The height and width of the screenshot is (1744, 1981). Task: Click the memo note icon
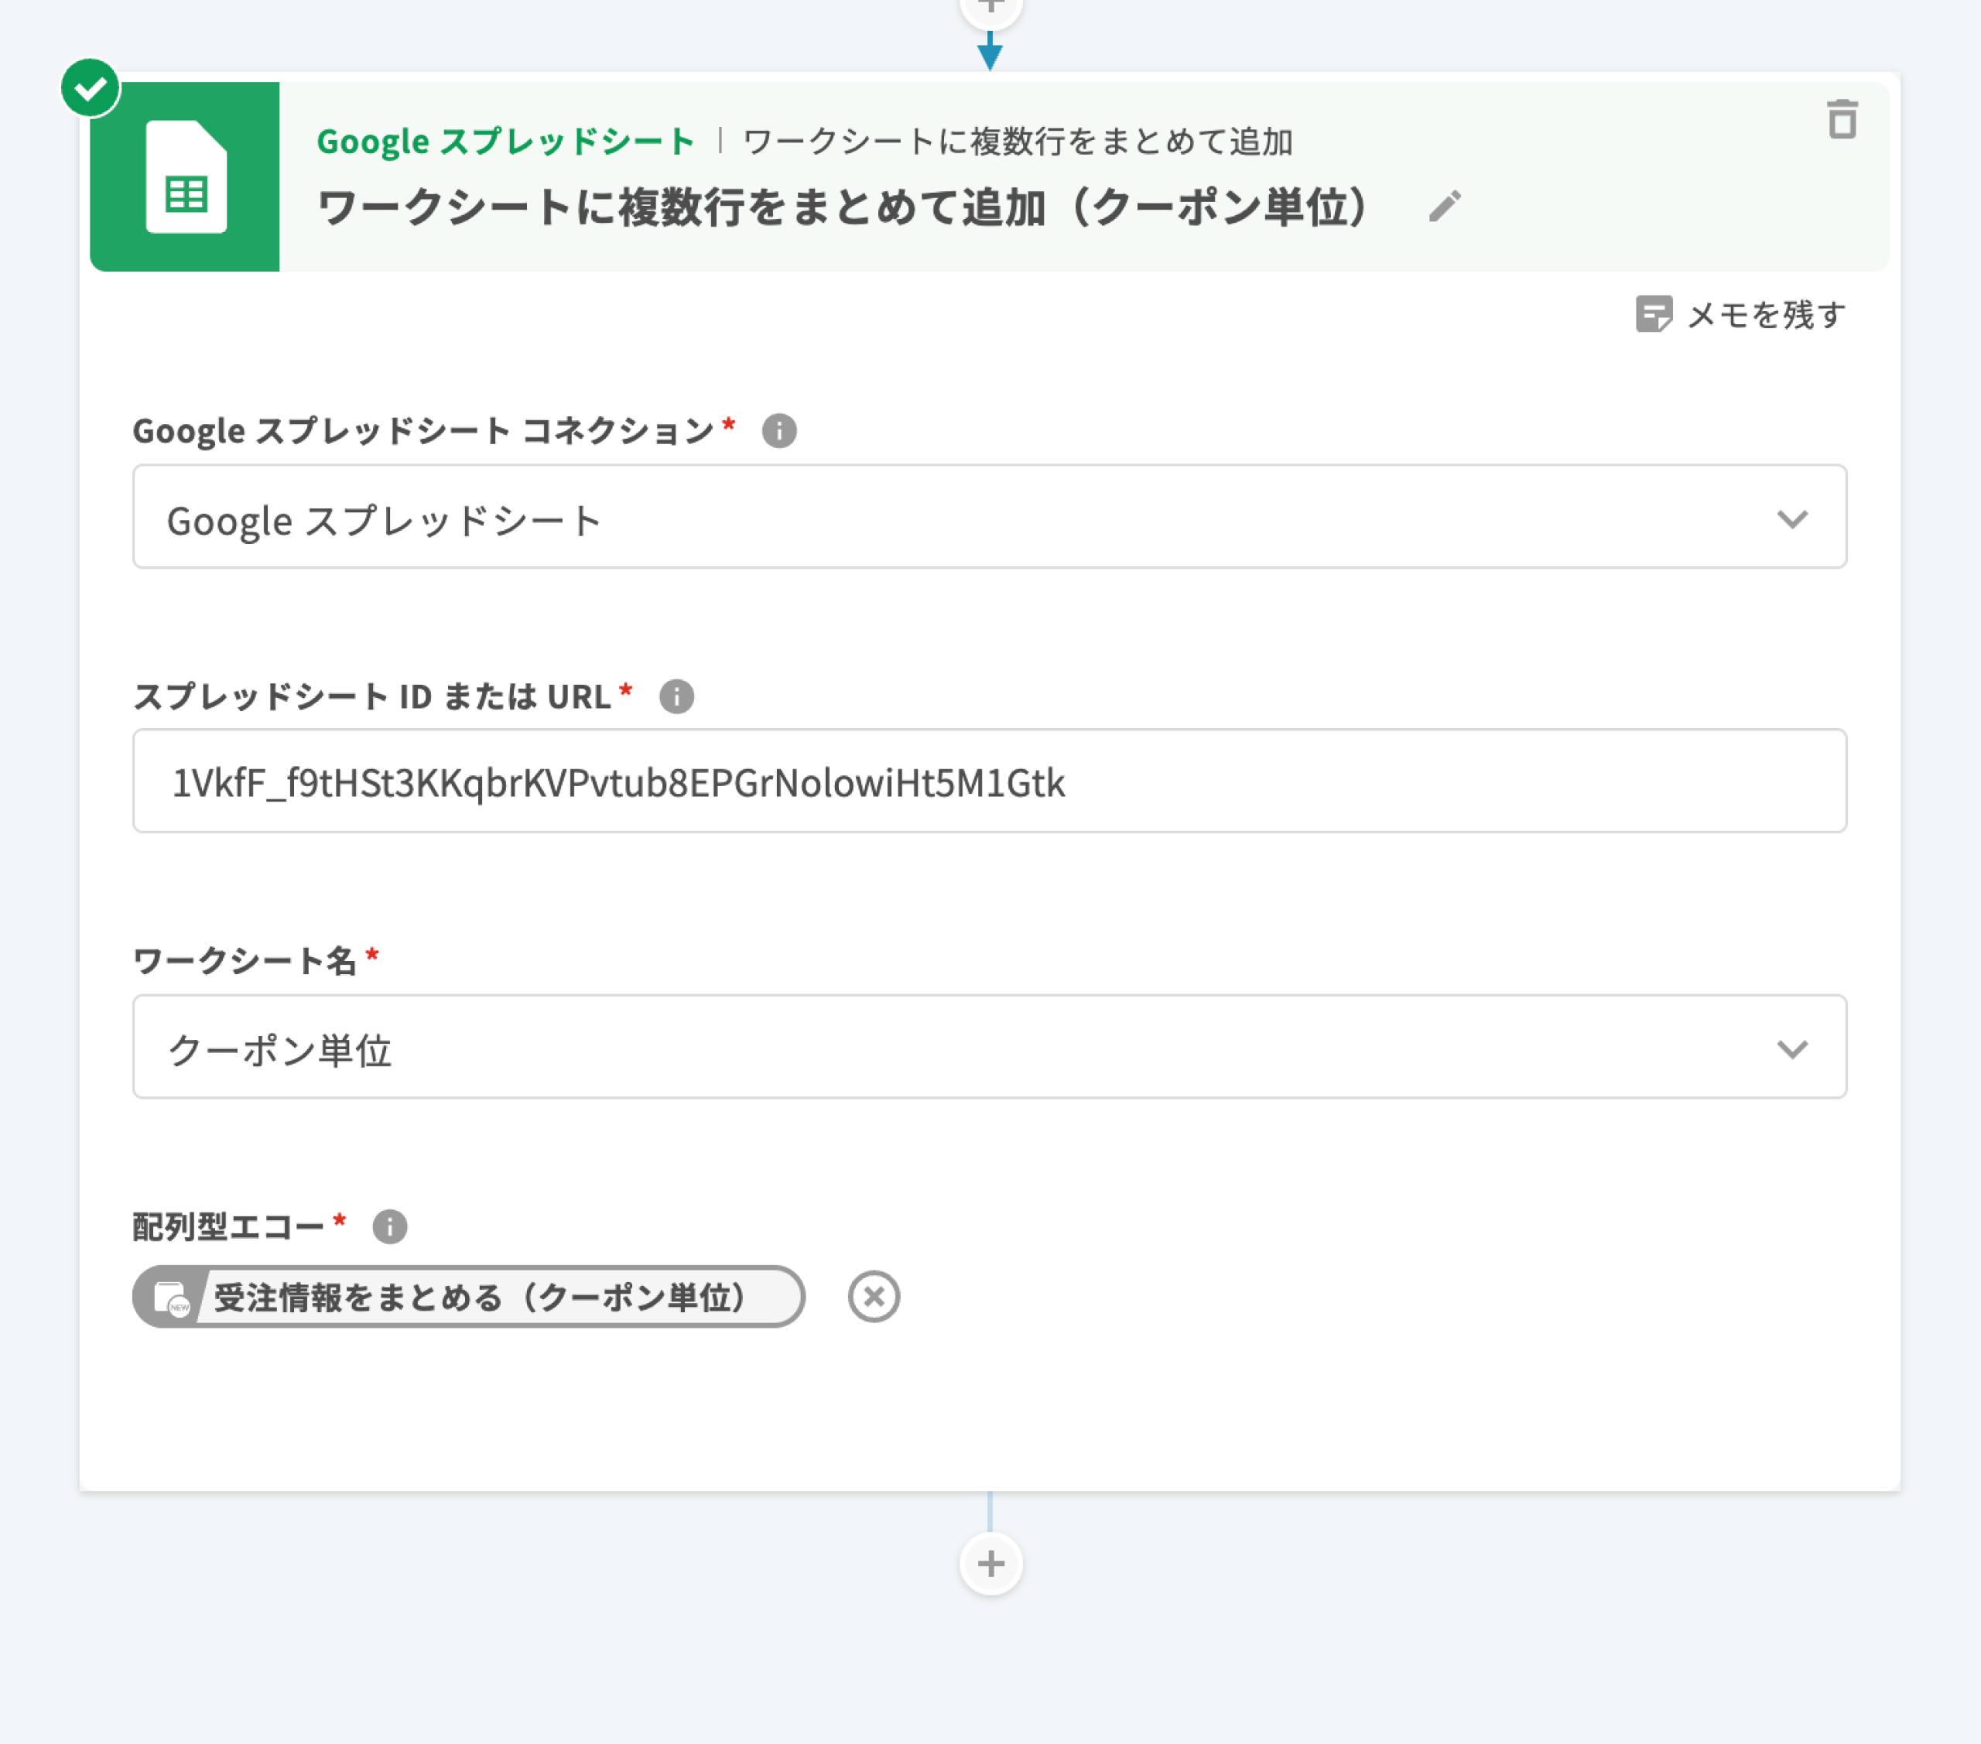pos(1654,315)
